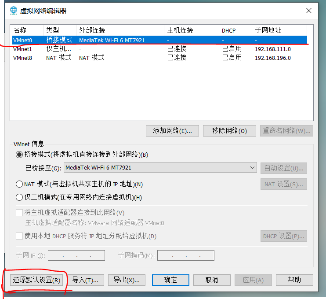The image size is (326, 299).
Task: Click 还原默认设置(R) button
Action: point(36,280)
